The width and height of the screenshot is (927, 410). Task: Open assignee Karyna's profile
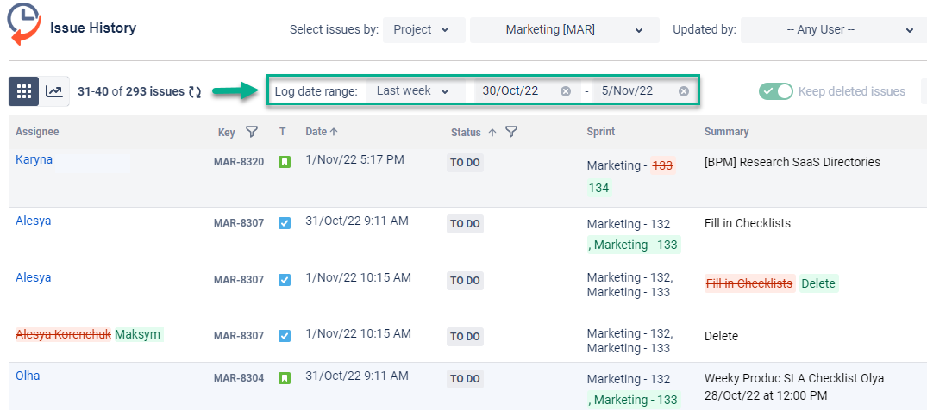34,159
